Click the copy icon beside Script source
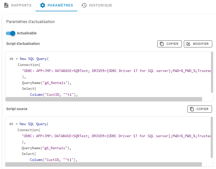The width and height of the screenshot is (216, 169). pyautogui.click(x=192, y=109)
